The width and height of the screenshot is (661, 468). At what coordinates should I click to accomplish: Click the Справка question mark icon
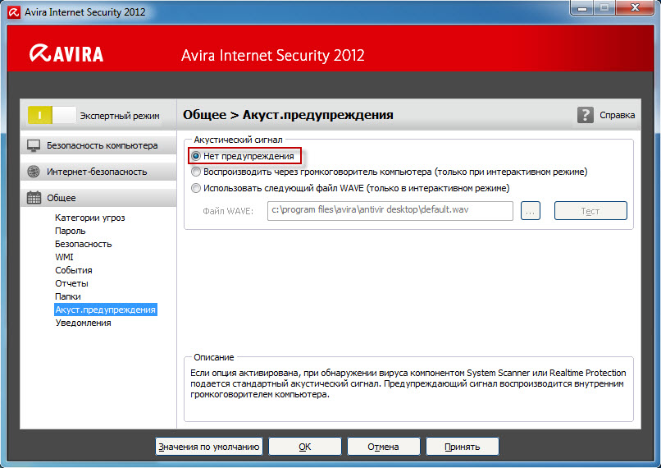585,115
